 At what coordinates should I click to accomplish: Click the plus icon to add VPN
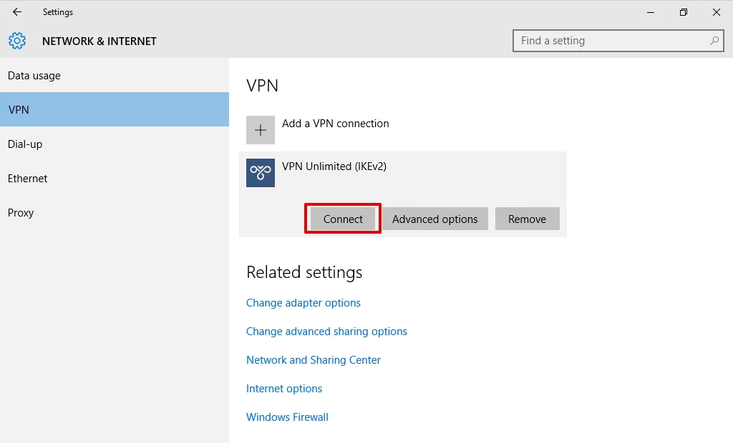pos(261,130)
